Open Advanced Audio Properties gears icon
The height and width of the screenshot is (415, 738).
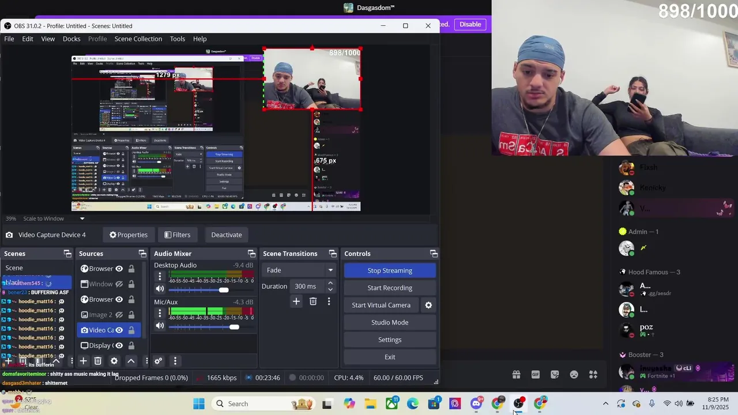tap(159, 361)
